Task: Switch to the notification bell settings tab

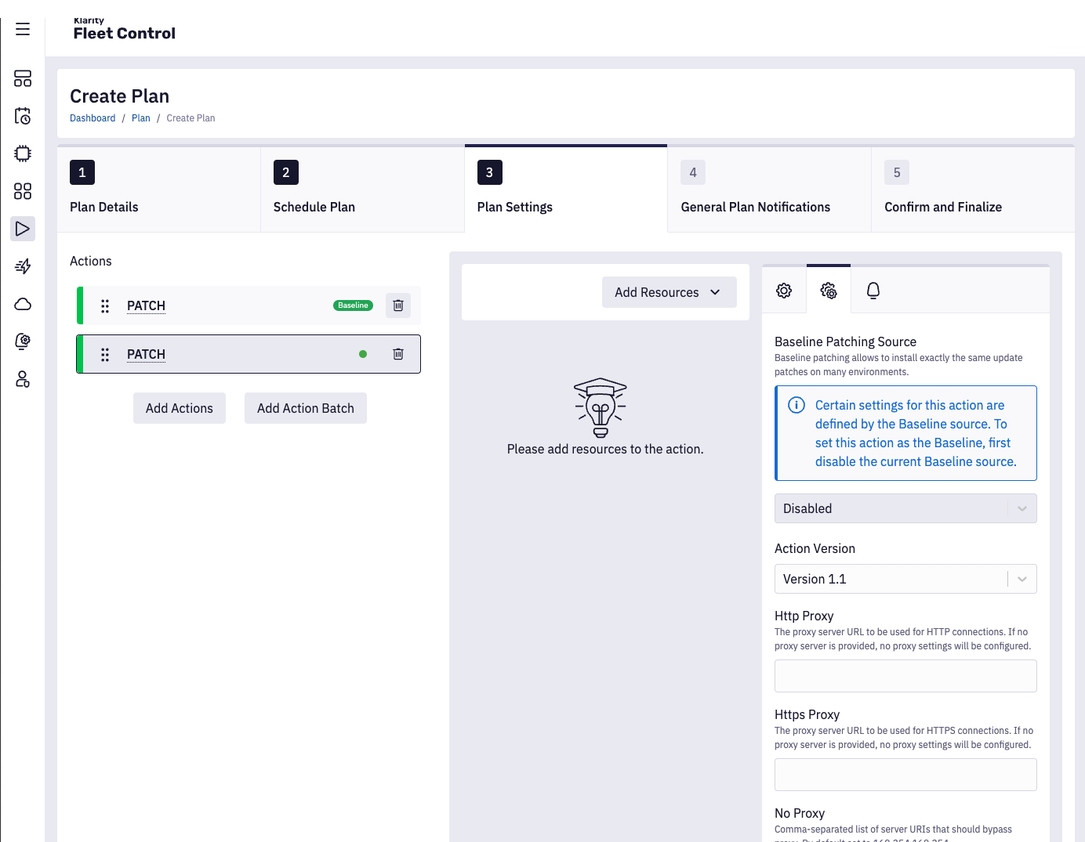Action: (x=873, y=291)
